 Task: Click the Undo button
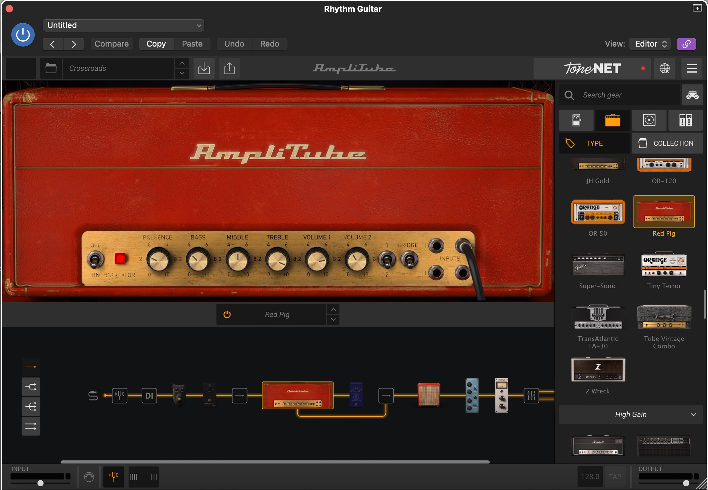tap(234, 44)
